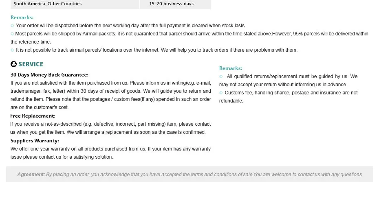Viewport: 379px width, 203px height.
Task: Click the '15-20 business days' table cell
Action: pos(176,4)
